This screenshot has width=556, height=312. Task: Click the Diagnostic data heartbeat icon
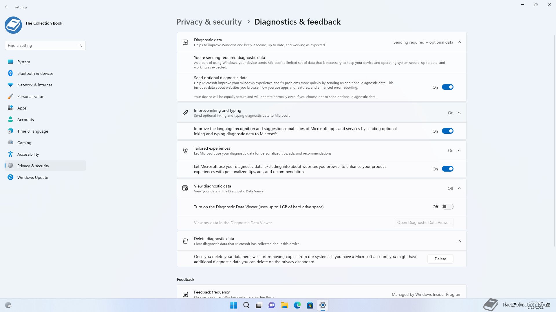(185, 42)
